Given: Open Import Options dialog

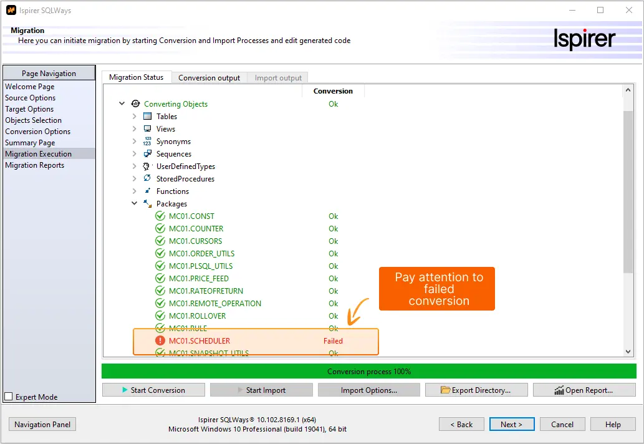Looking at the screenshot, I should tap(369, 390).
